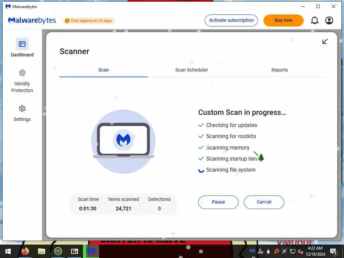
Task: Click Malwarebytes taskbar button
Action: 91,251
